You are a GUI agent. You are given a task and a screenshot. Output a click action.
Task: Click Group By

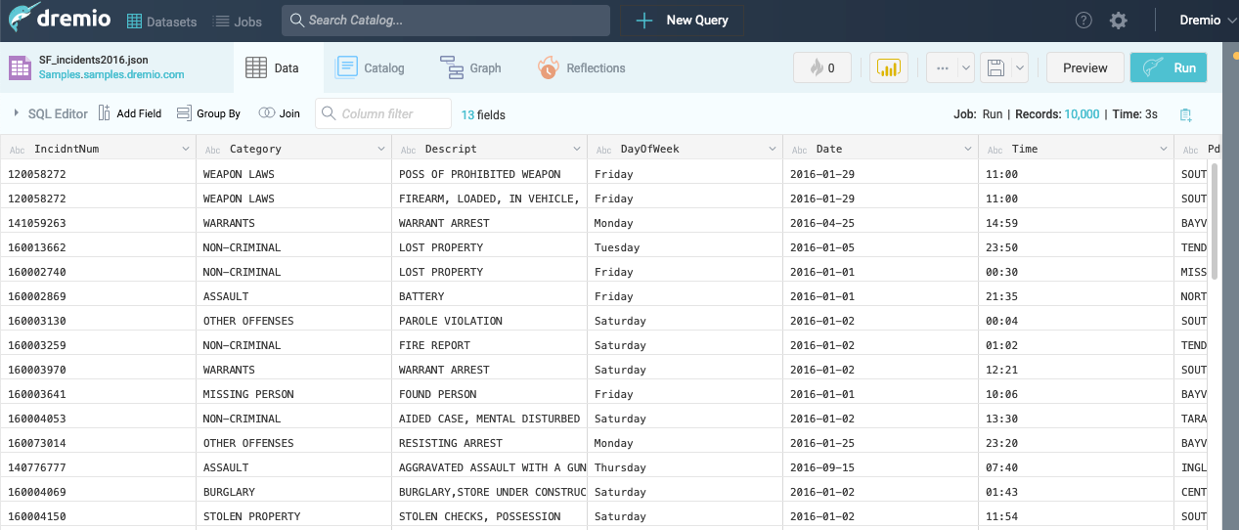(x=208, y=113)
